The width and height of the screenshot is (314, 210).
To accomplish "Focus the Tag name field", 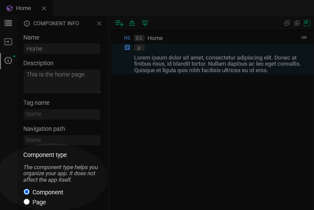I will click(x=62, y=114).
